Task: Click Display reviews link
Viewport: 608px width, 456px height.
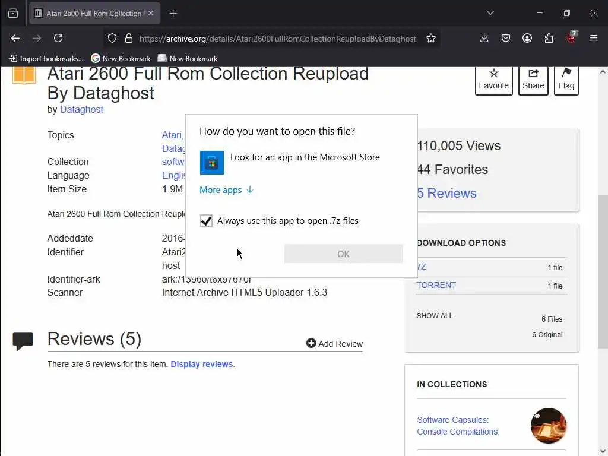Action: [202, 364]
